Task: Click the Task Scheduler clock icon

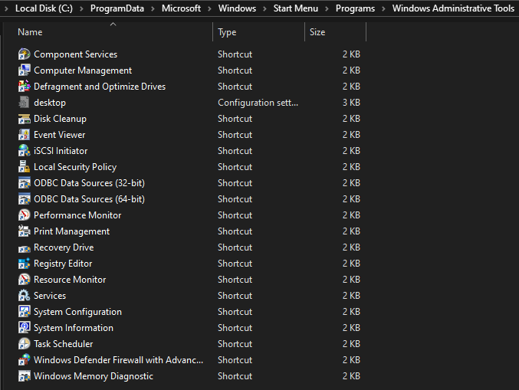Action: (x=25, y=344)
